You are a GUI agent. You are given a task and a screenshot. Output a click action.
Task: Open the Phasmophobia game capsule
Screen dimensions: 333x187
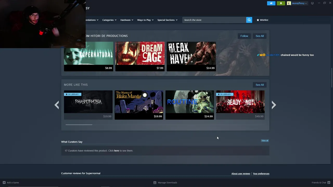(88, 105)
